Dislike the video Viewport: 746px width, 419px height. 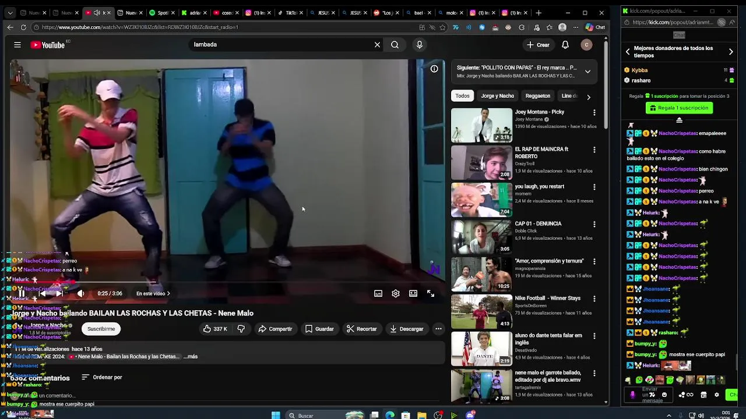point(241,329)
